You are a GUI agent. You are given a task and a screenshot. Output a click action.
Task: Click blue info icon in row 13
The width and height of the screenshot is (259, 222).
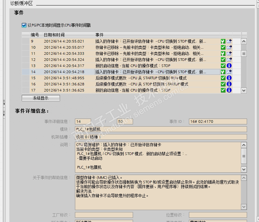tap(229, 66)
